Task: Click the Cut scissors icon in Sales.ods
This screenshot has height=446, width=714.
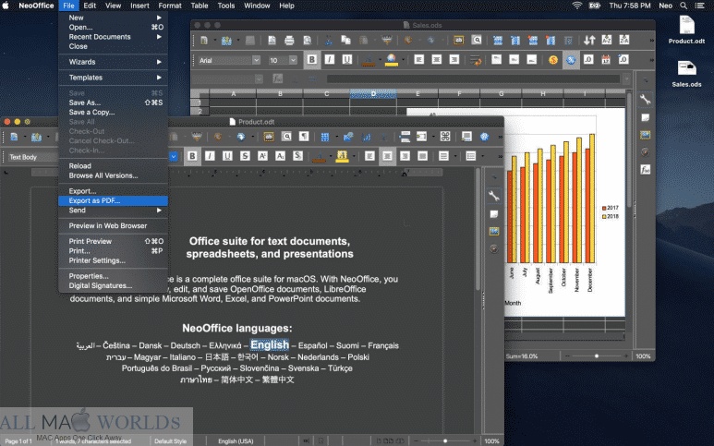Action: click(328, 41)
